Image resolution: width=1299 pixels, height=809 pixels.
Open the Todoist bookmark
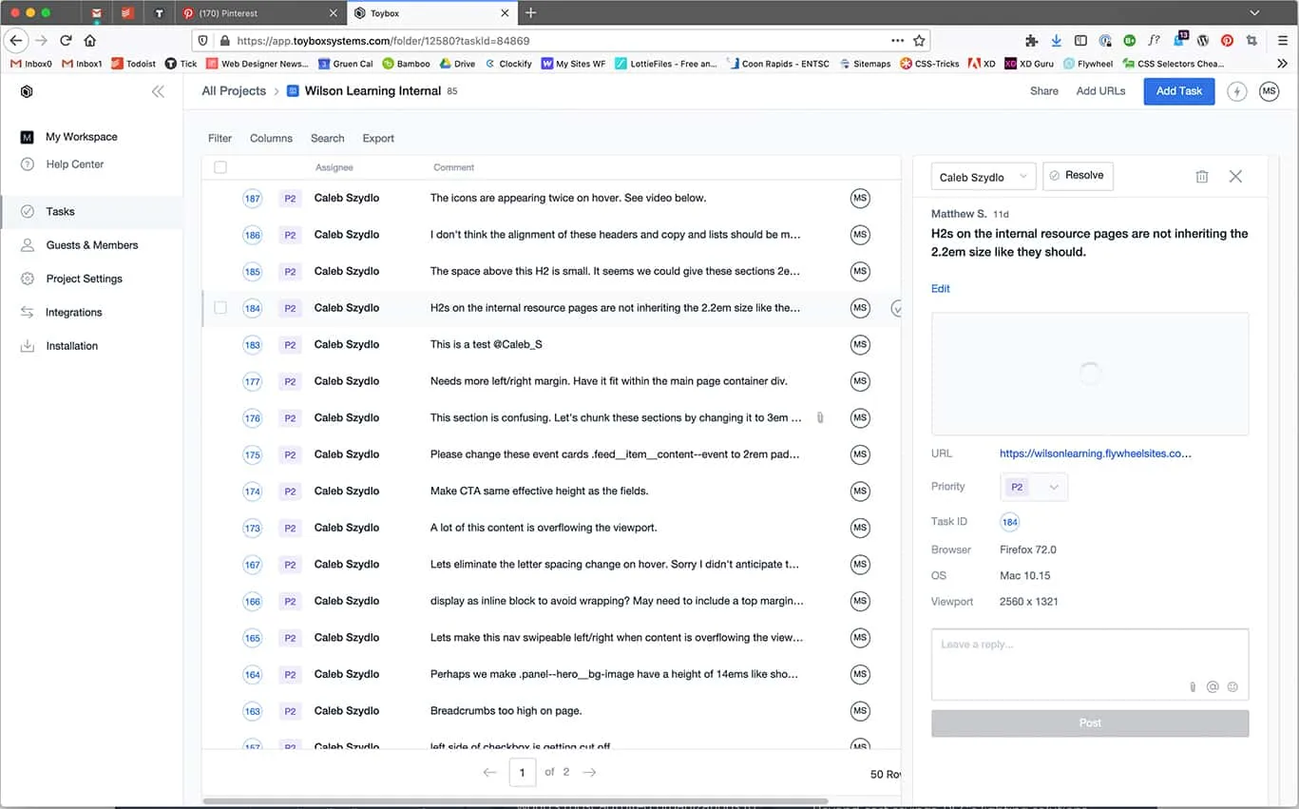click(x=133, y=64)
